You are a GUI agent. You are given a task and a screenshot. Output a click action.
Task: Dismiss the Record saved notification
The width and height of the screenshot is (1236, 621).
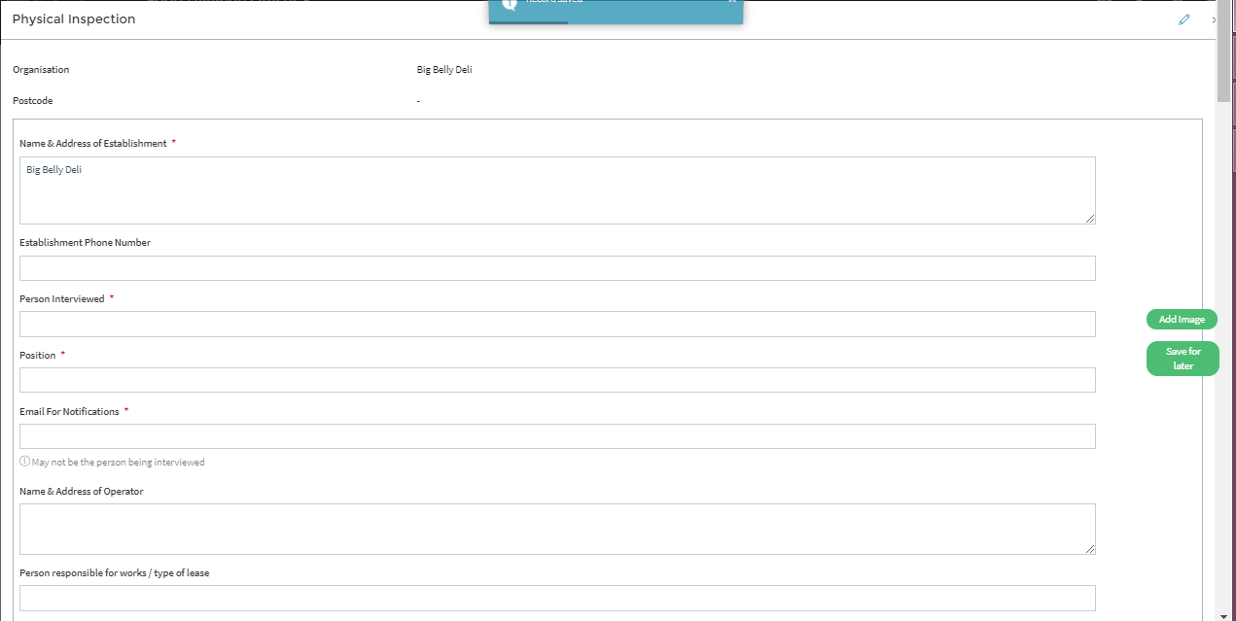pos(731,2)
